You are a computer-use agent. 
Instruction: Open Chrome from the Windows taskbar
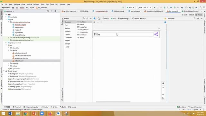point(26,113)
